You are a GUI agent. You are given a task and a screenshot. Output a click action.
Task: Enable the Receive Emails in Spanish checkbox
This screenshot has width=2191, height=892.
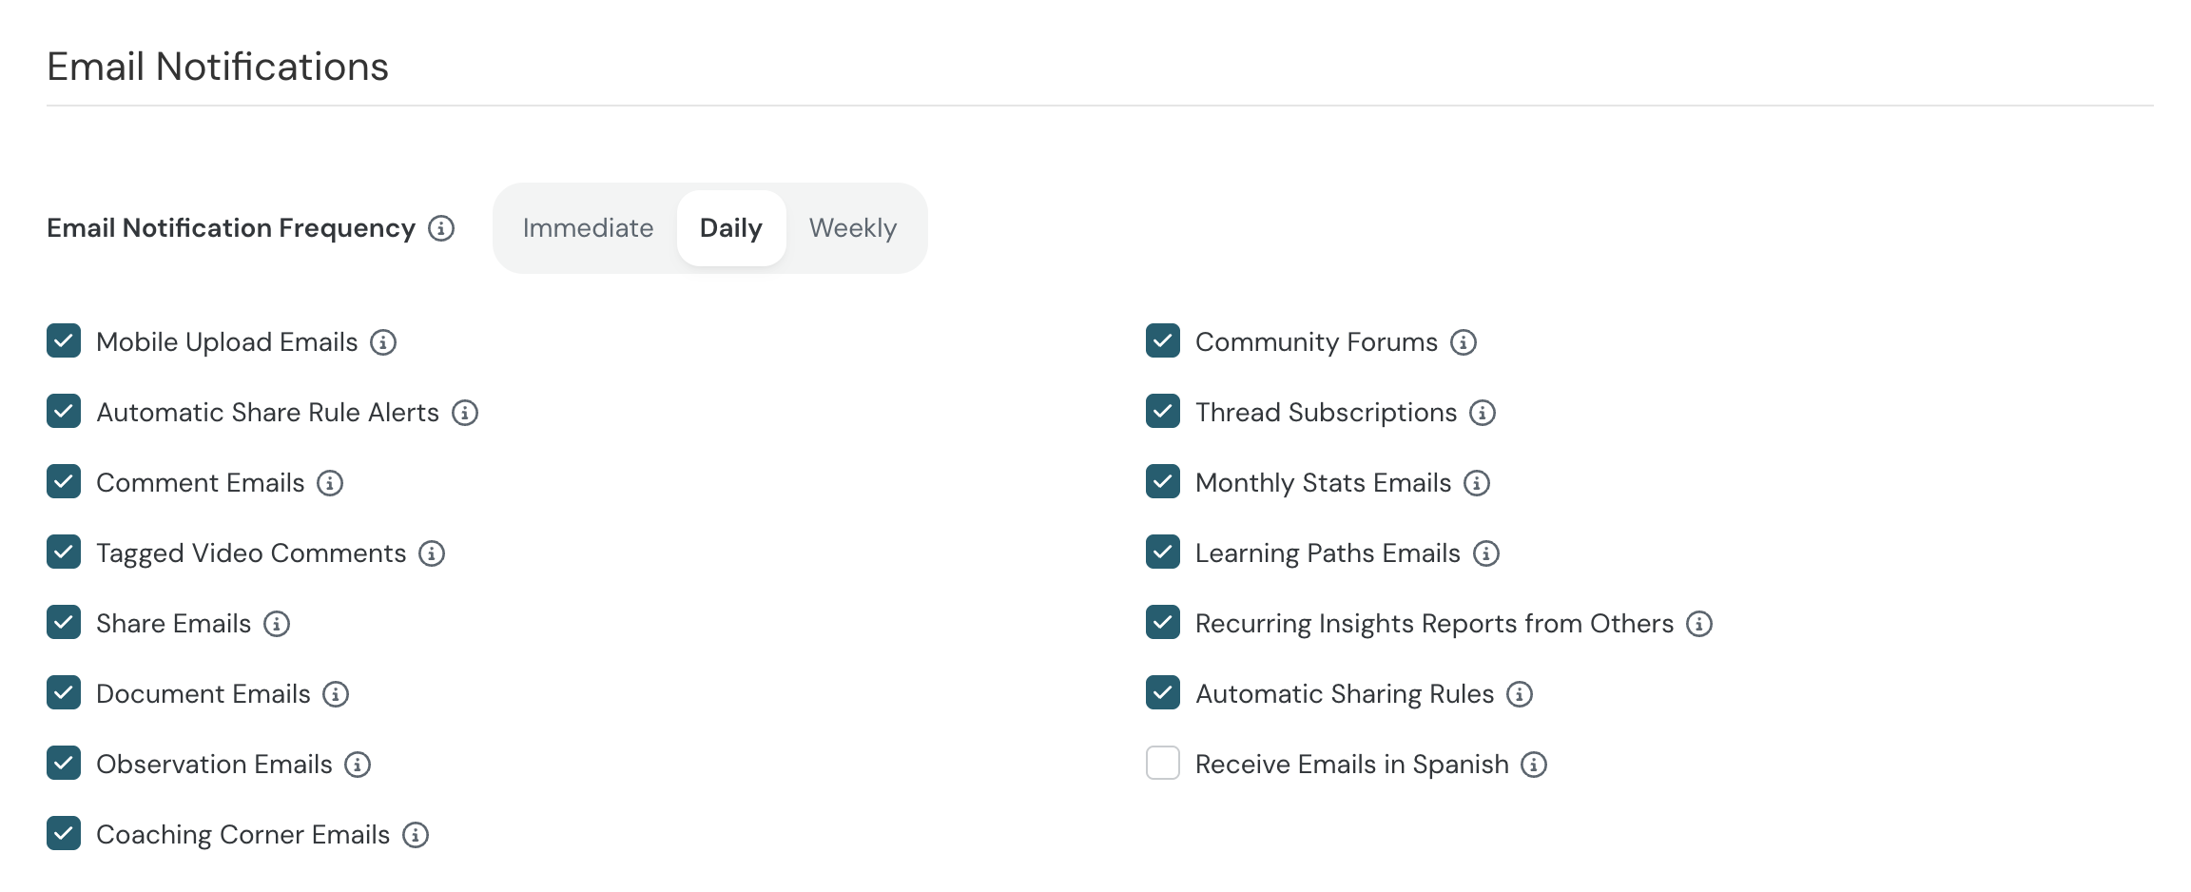[x=1163, y=763]
